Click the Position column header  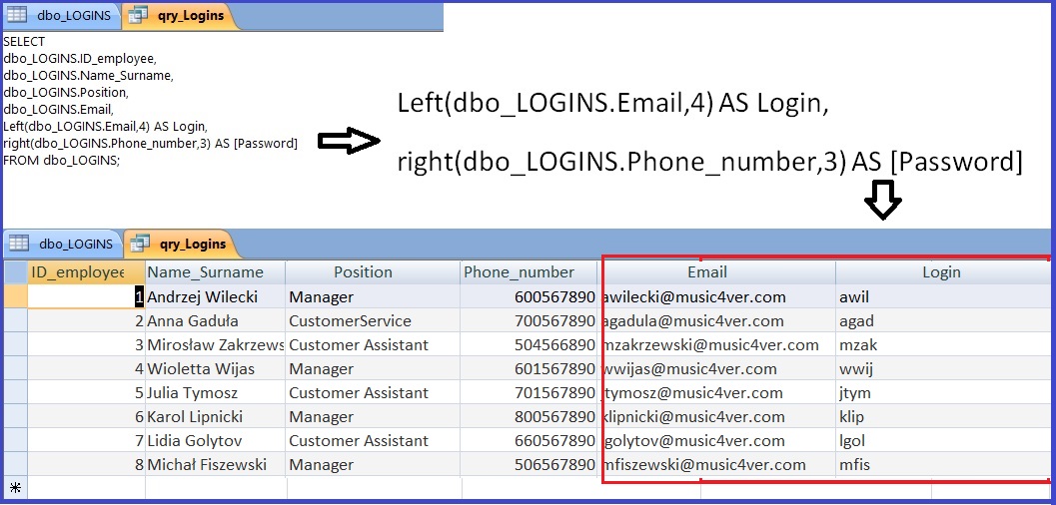coord(363,272)
